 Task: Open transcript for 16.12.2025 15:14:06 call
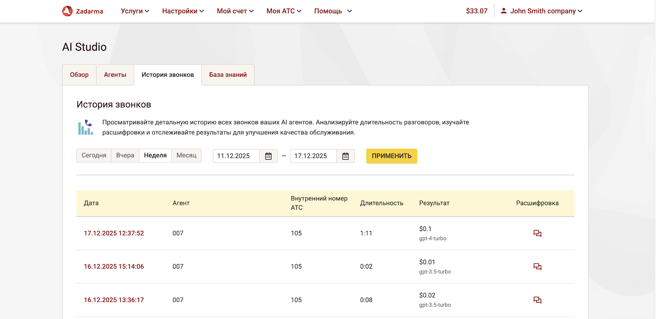pyautogui.click(x=537, y=267)
